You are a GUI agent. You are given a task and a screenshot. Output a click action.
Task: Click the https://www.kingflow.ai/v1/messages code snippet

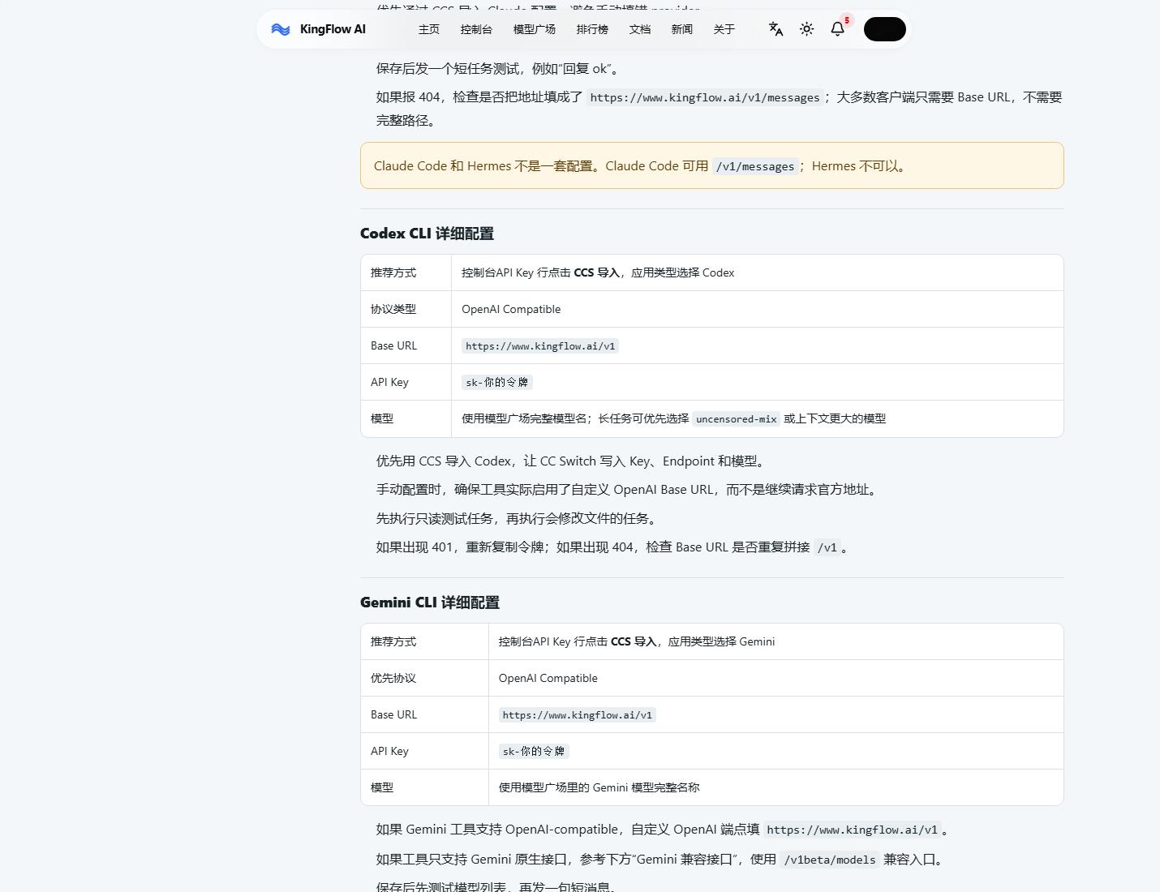pos(705,98)
